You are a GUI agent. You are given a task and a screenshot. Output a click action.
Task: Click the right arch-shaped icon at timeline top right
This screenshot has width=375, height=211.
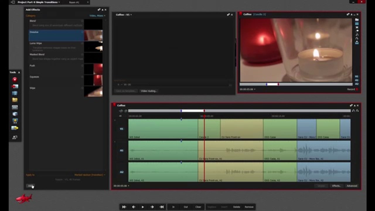point(357,111)
